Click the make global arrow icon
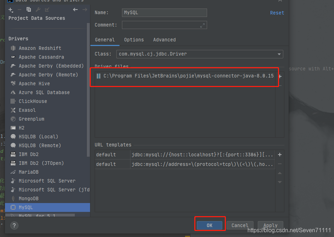 (x=47, y=10)
